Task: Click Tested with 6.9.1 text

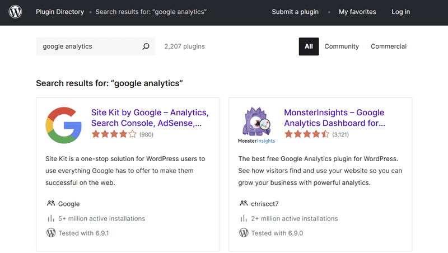Action: [x=83, y=233]
